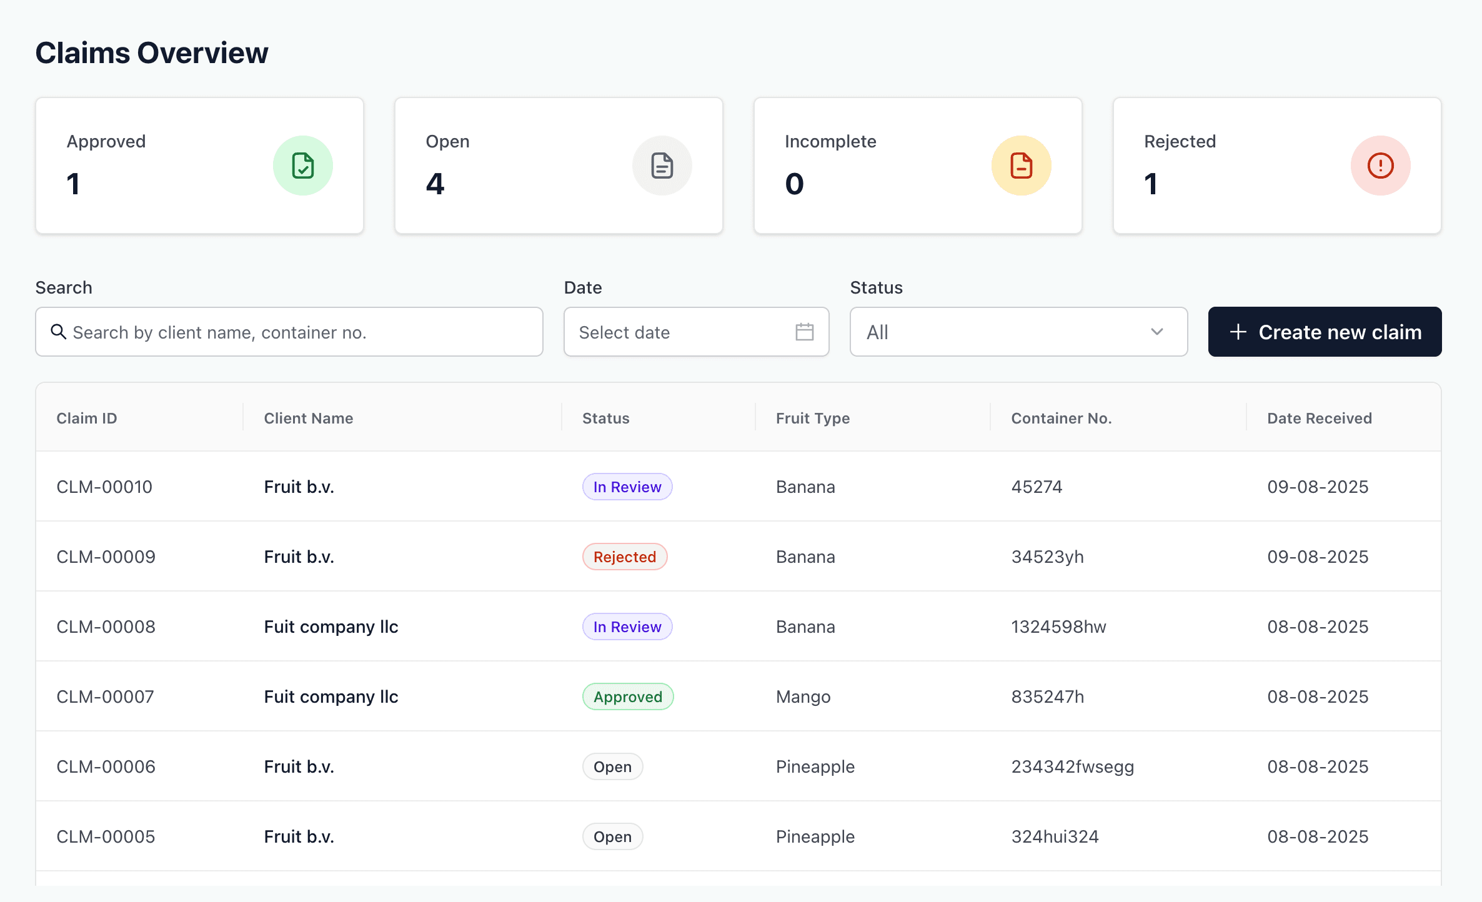
Task: Click the plus icon on Create new claim
Action: click(1238, 332)
